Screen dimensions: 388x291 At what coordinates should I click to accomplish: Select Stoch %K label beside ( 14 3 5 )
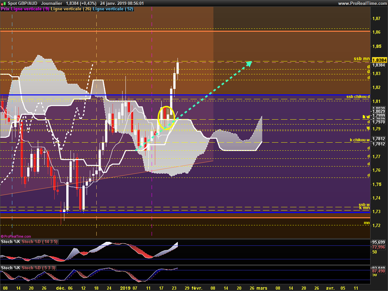coord(10,242)
